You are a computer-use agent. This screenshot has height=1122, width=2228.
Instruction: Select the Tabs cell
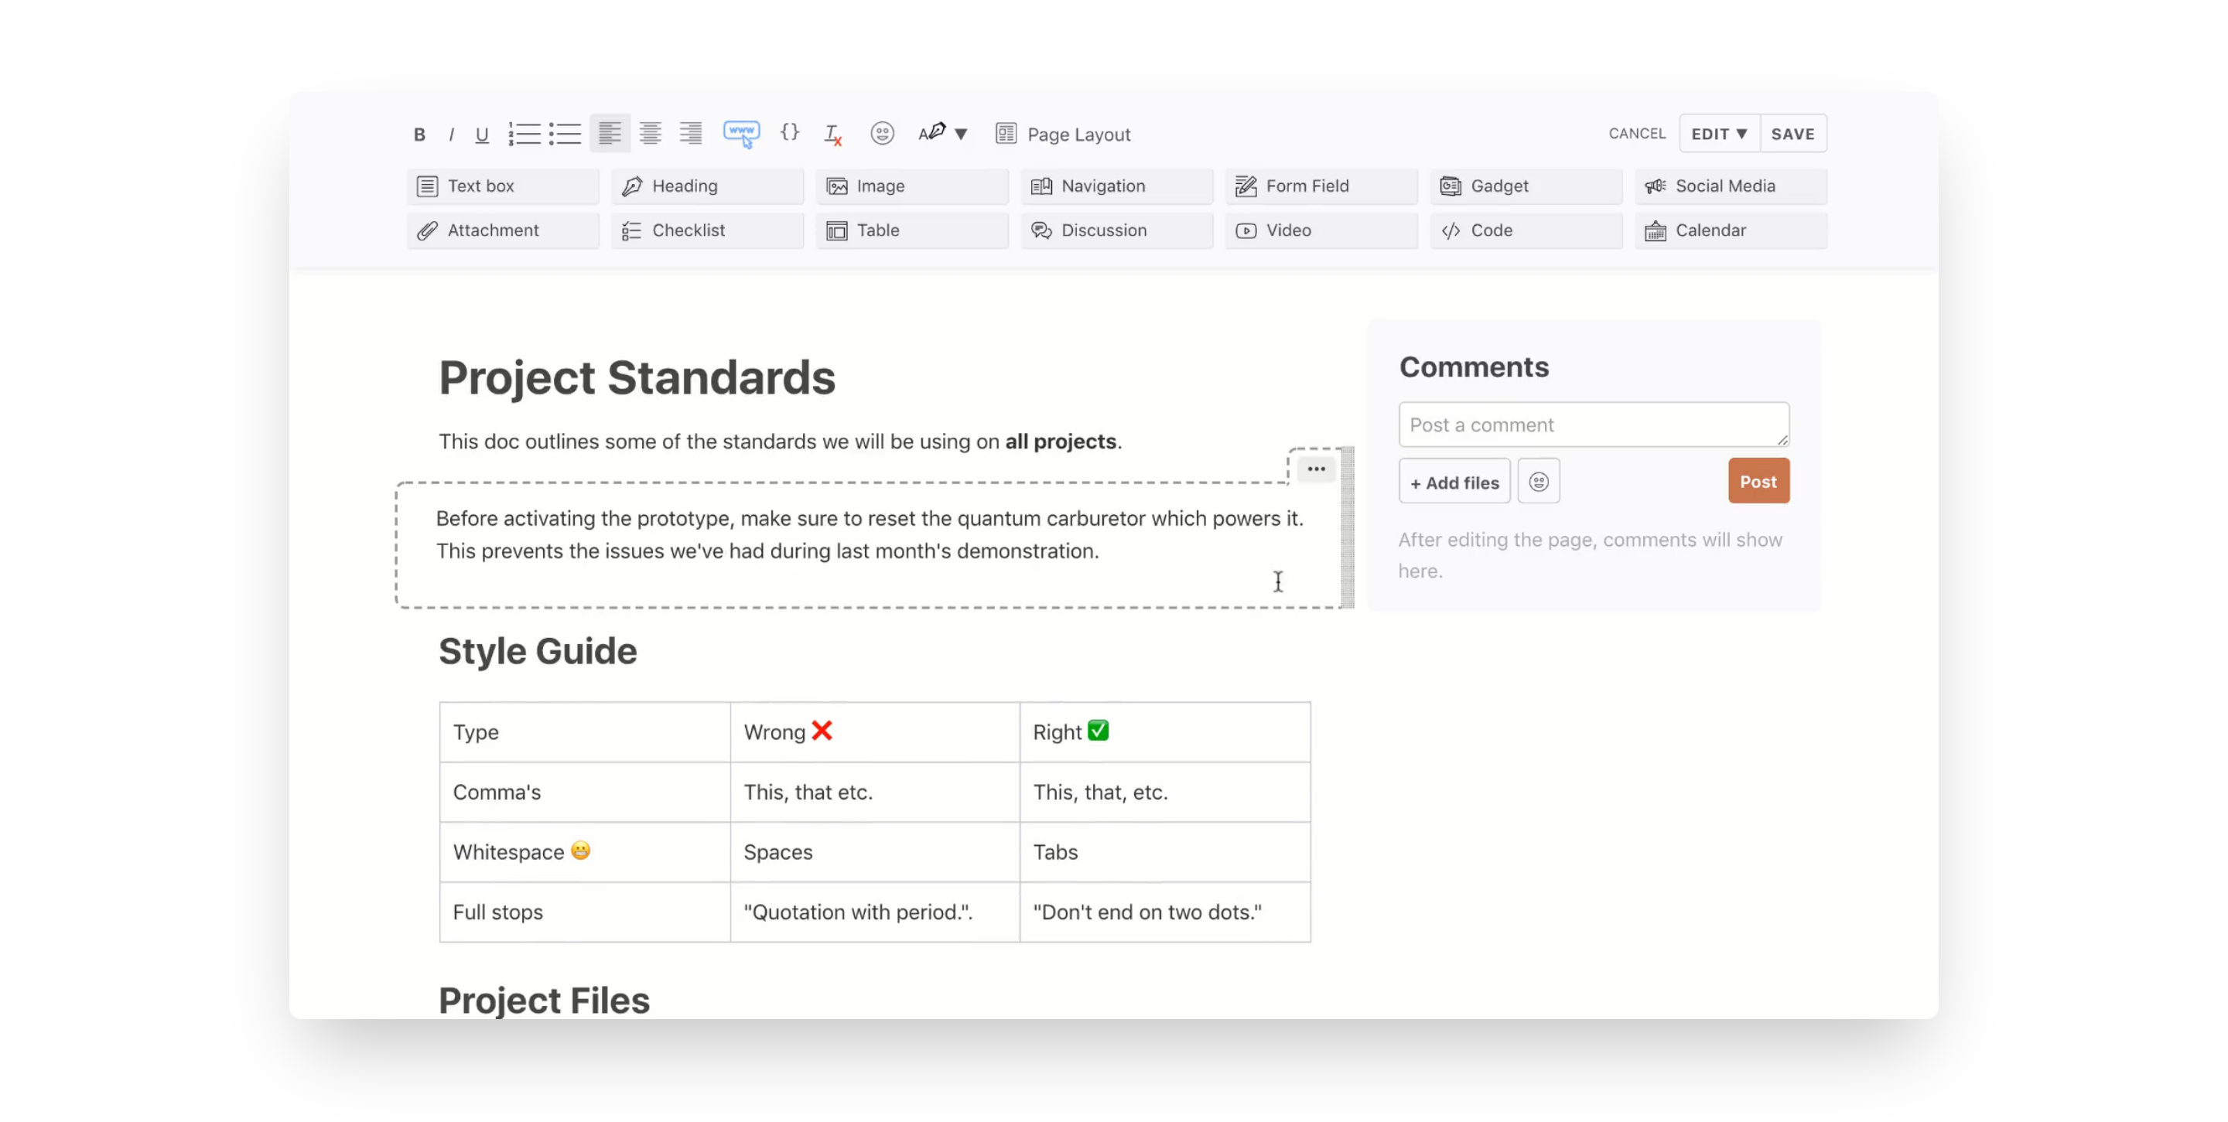tap(1165, 851)
